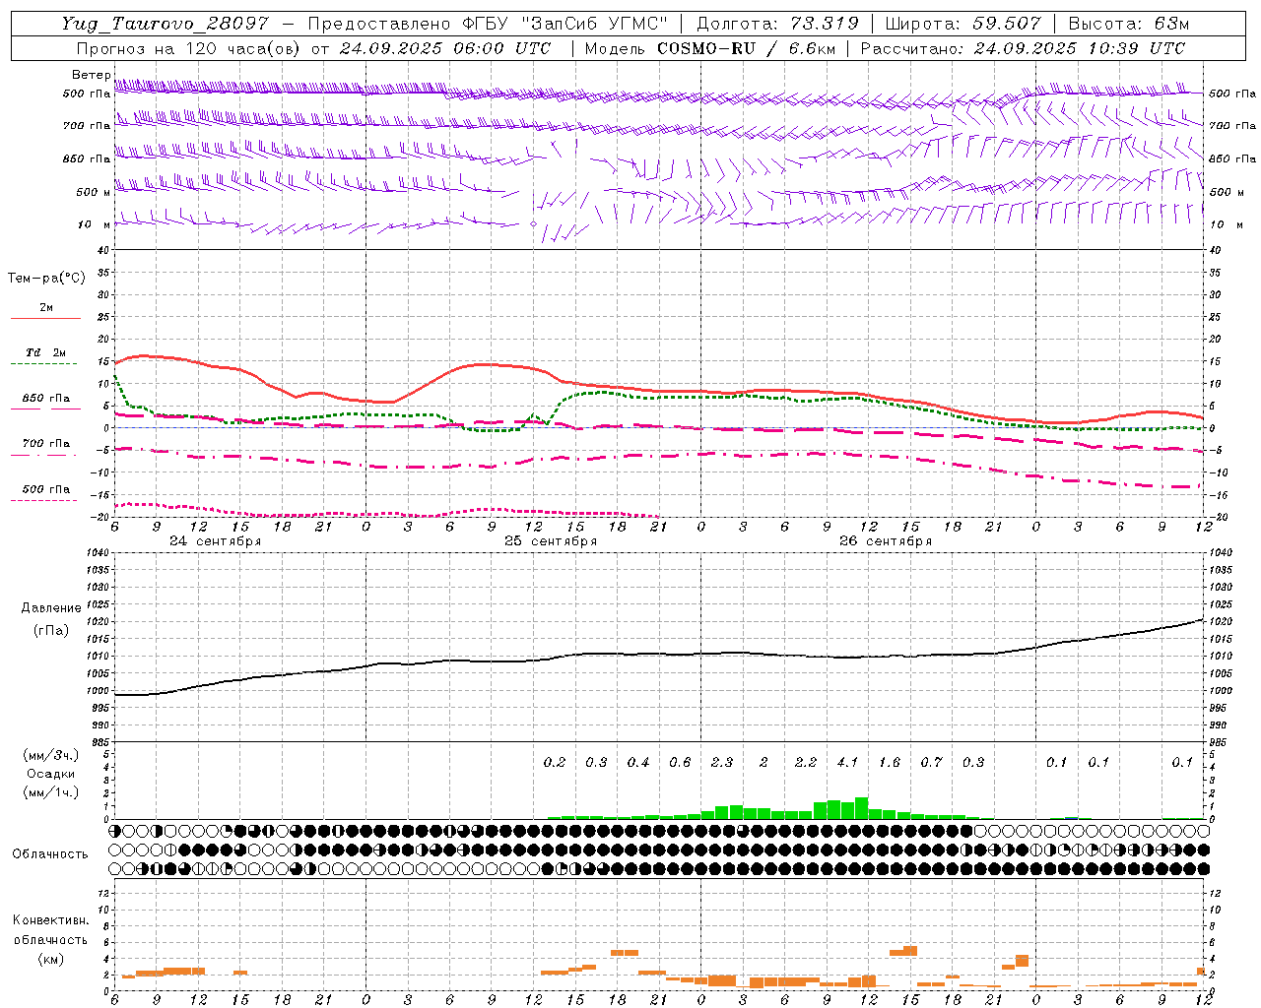Image resolution: width=1261 pixels, height=1008 pixels.
Task: Click the station name Yug_Taurovo_28097
Action: 165,24
